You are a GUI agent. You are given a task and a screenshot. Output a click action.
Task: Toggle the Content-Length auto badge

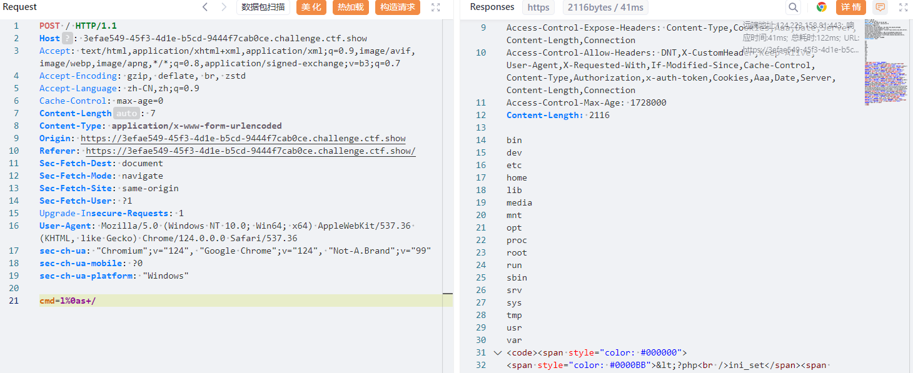tap(126, 113)
